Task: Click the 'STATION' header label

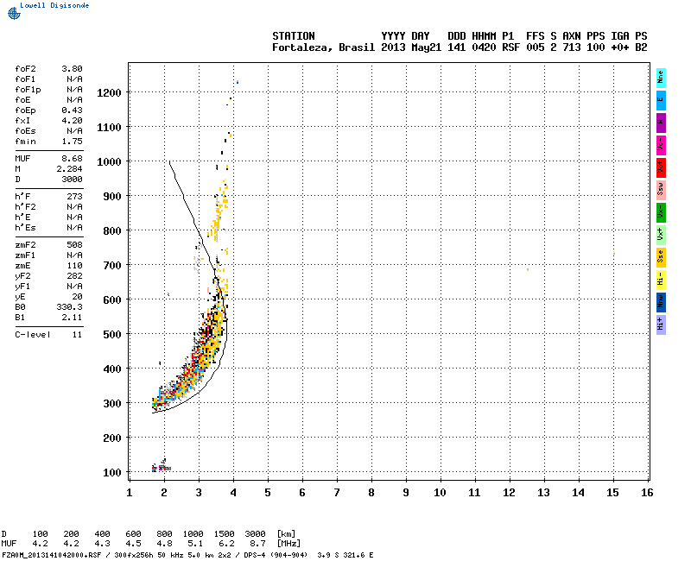Action: click(293, 36)
